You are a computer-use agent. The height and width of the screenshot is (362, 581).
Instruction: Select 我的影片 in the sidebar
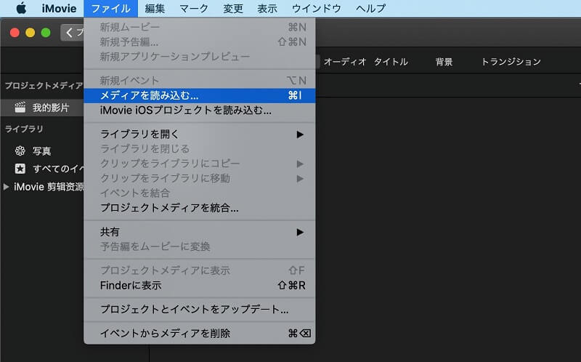[42, 108]
